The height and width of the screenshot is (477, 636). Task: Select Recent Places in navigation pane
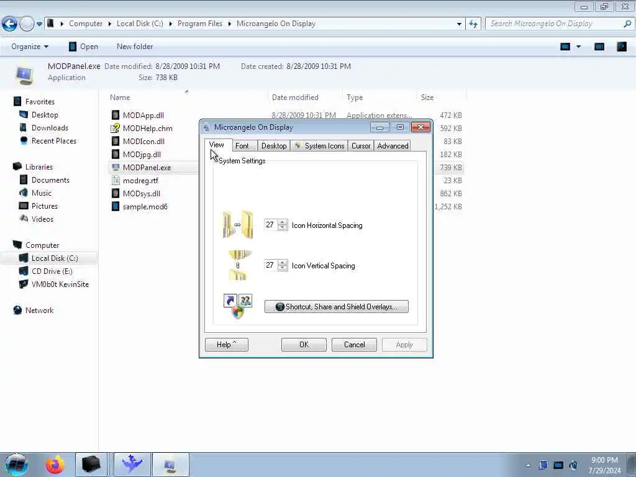(x=54, y=141)
